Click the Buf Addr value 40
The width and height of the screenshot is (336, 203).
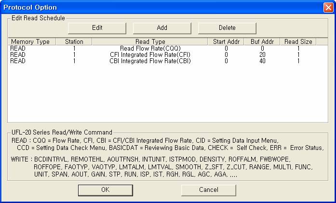262,61
